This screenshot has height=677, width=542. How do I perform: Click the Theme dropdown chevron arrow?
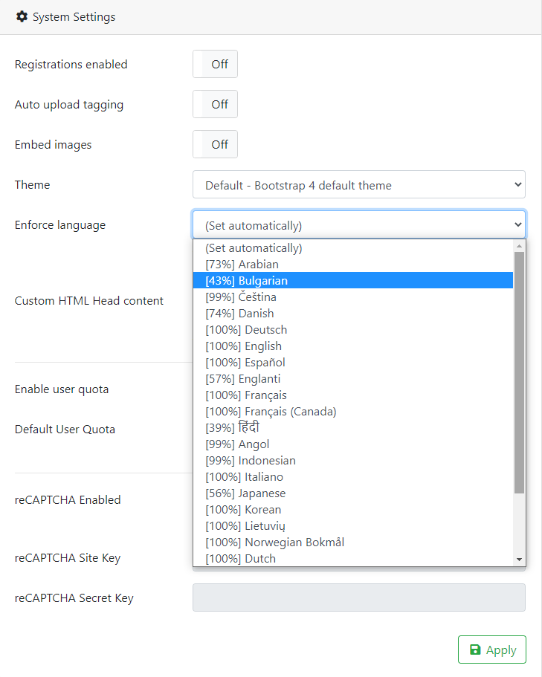tap(517, 185)
